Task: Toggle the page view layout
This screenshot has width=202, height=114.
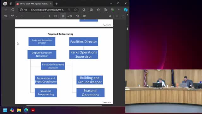Action: tap(85, 16)
